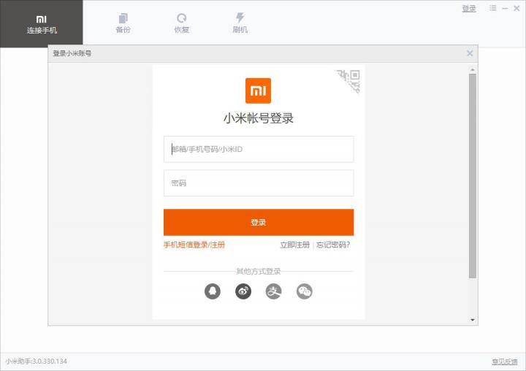Click the 小米助手 3.0.330.134 version text
Screen dimensions: 526x371
tap(37, 362)
